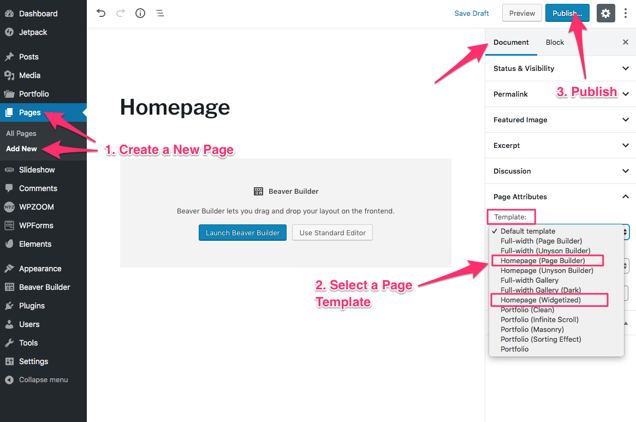
Task: Undo the last edit
Action: (101, 14)
